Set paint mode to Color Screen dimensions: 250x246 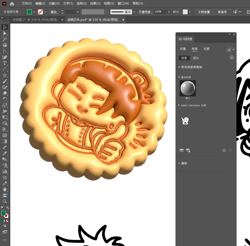3,221
